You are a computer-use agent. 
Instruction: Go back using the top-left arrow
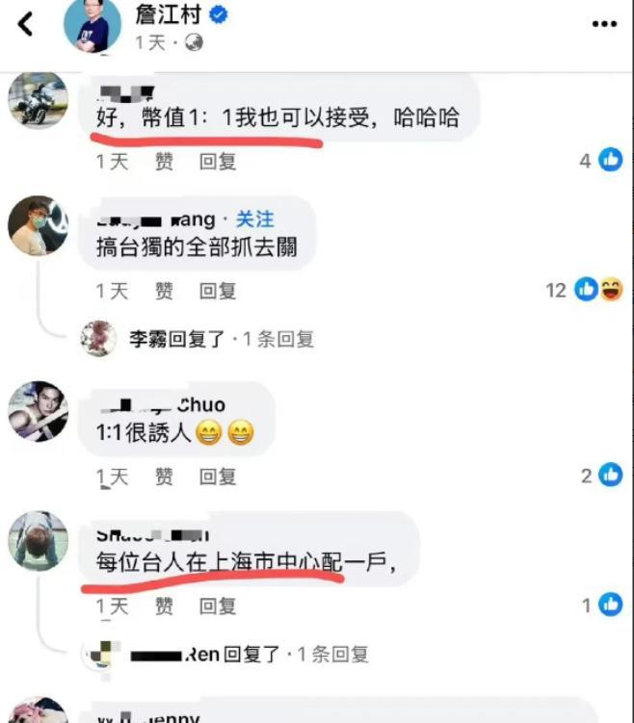pos(25,24)
